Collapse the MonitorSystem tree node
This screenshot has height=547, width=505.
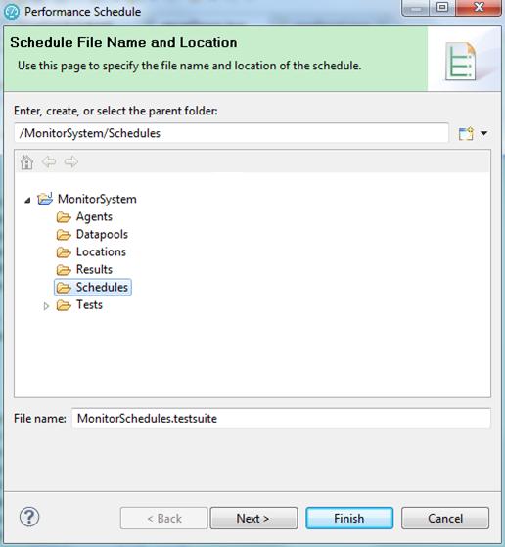pyautogui.click(x=27, y=200)
